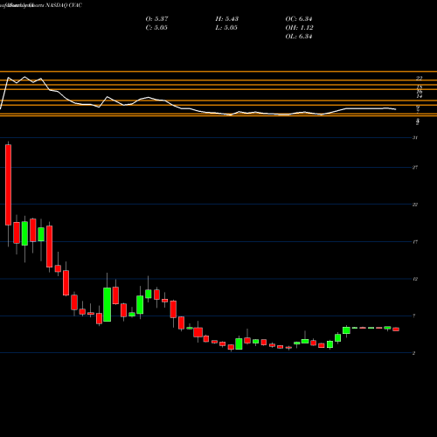Click the high value H: 5.43
Image resolution: width=437 pixels, height=437 pixels.
tap(227, 19)
